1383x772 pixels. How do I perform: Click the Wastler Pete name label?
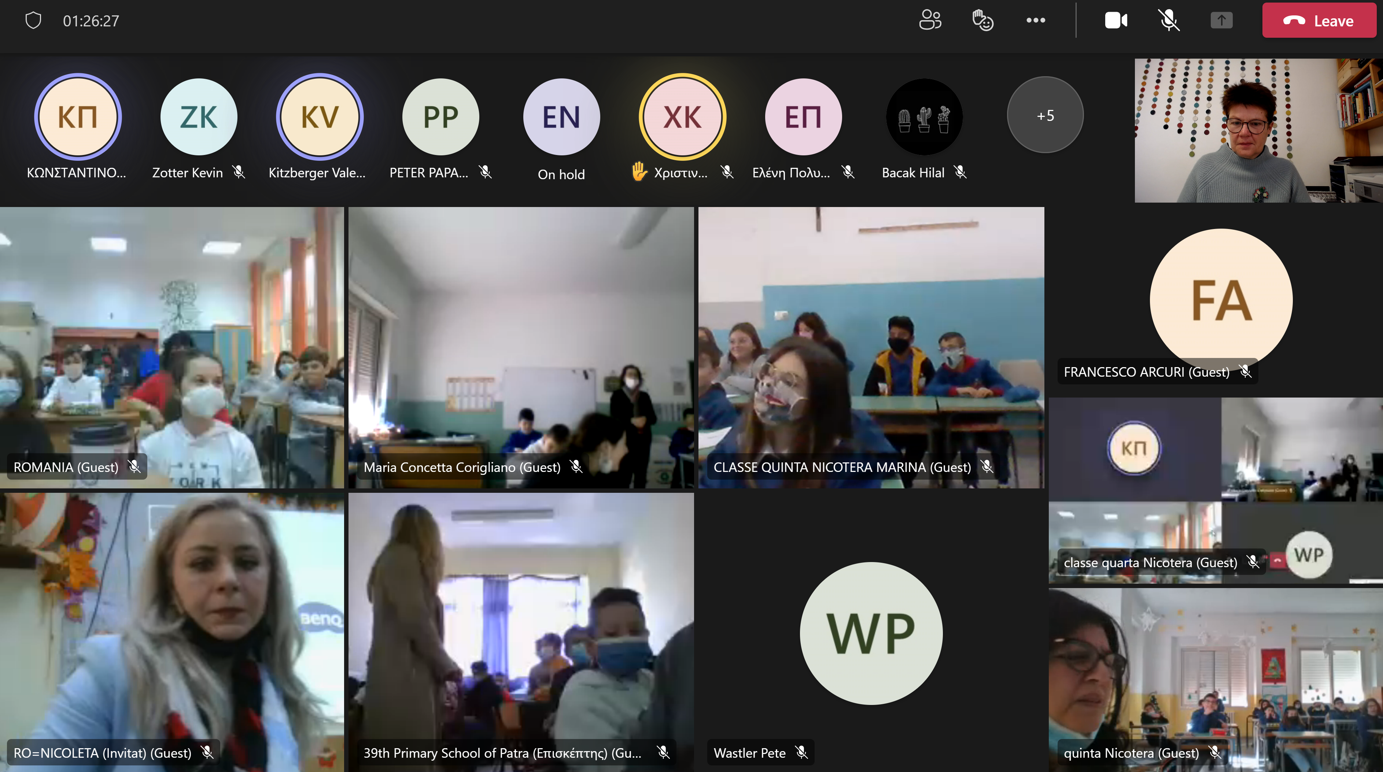point(749,753)
